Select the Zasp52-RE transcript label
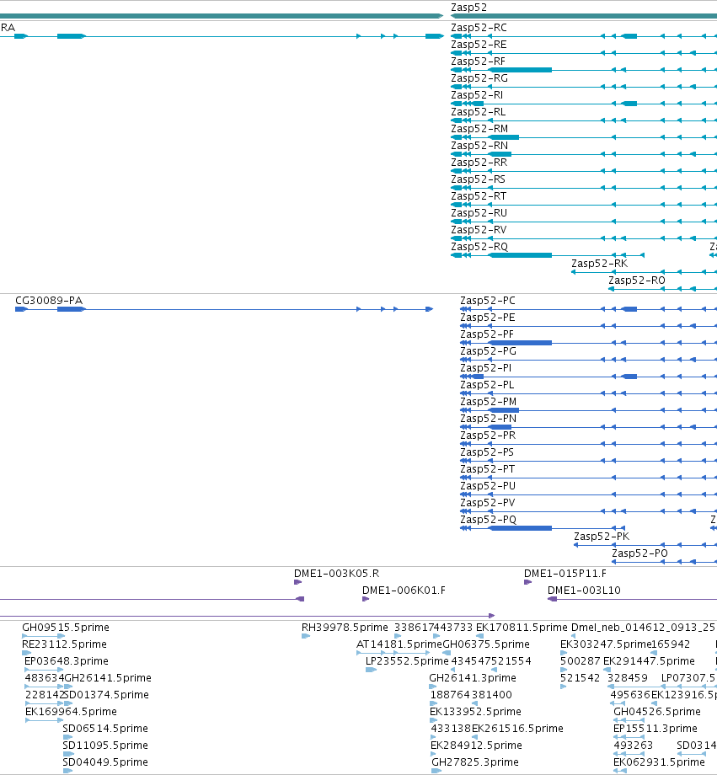 [x=479, y=45]
